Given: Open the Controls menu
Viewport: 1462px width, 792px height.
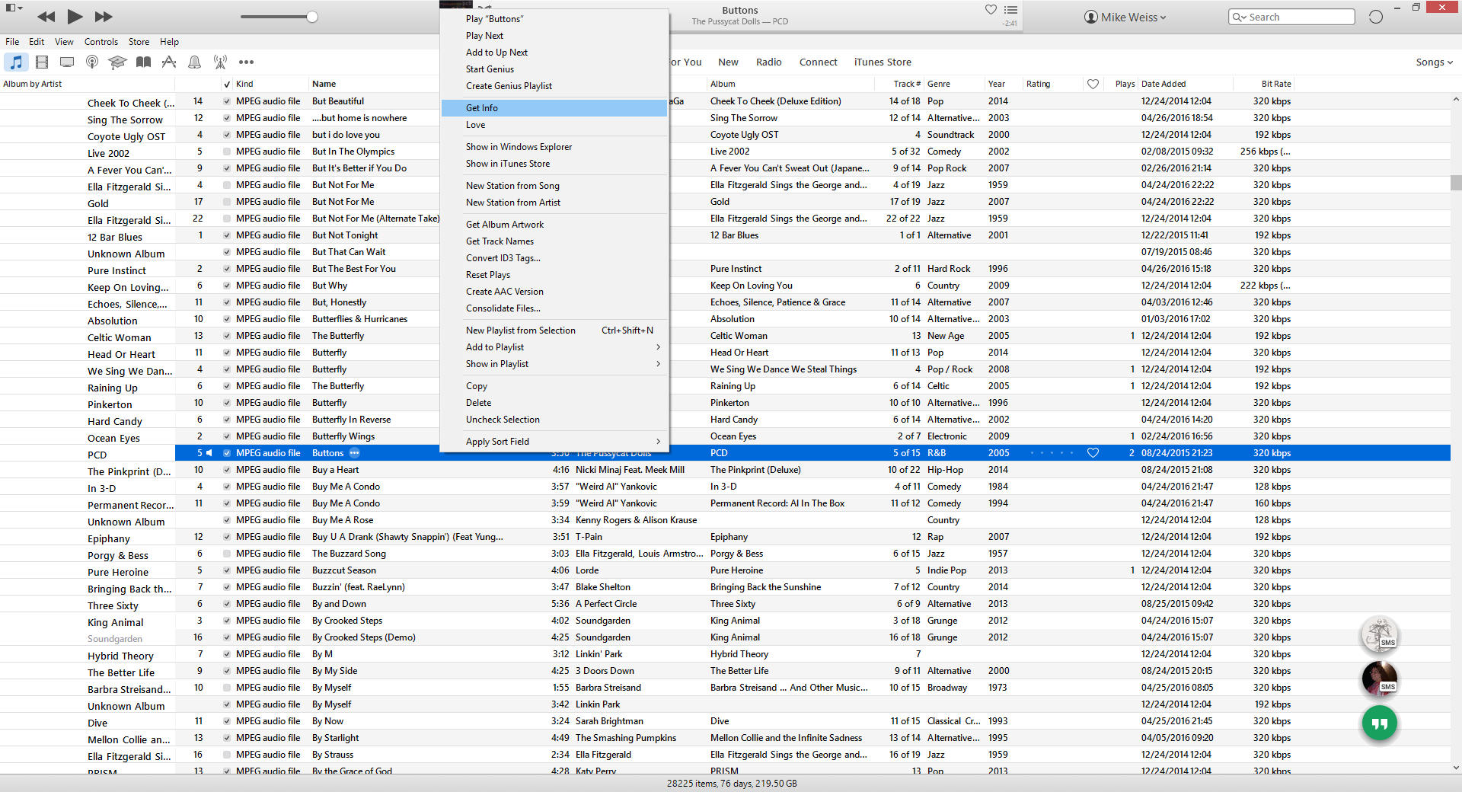Looking at the screenshot, I should tap(101, 42).
